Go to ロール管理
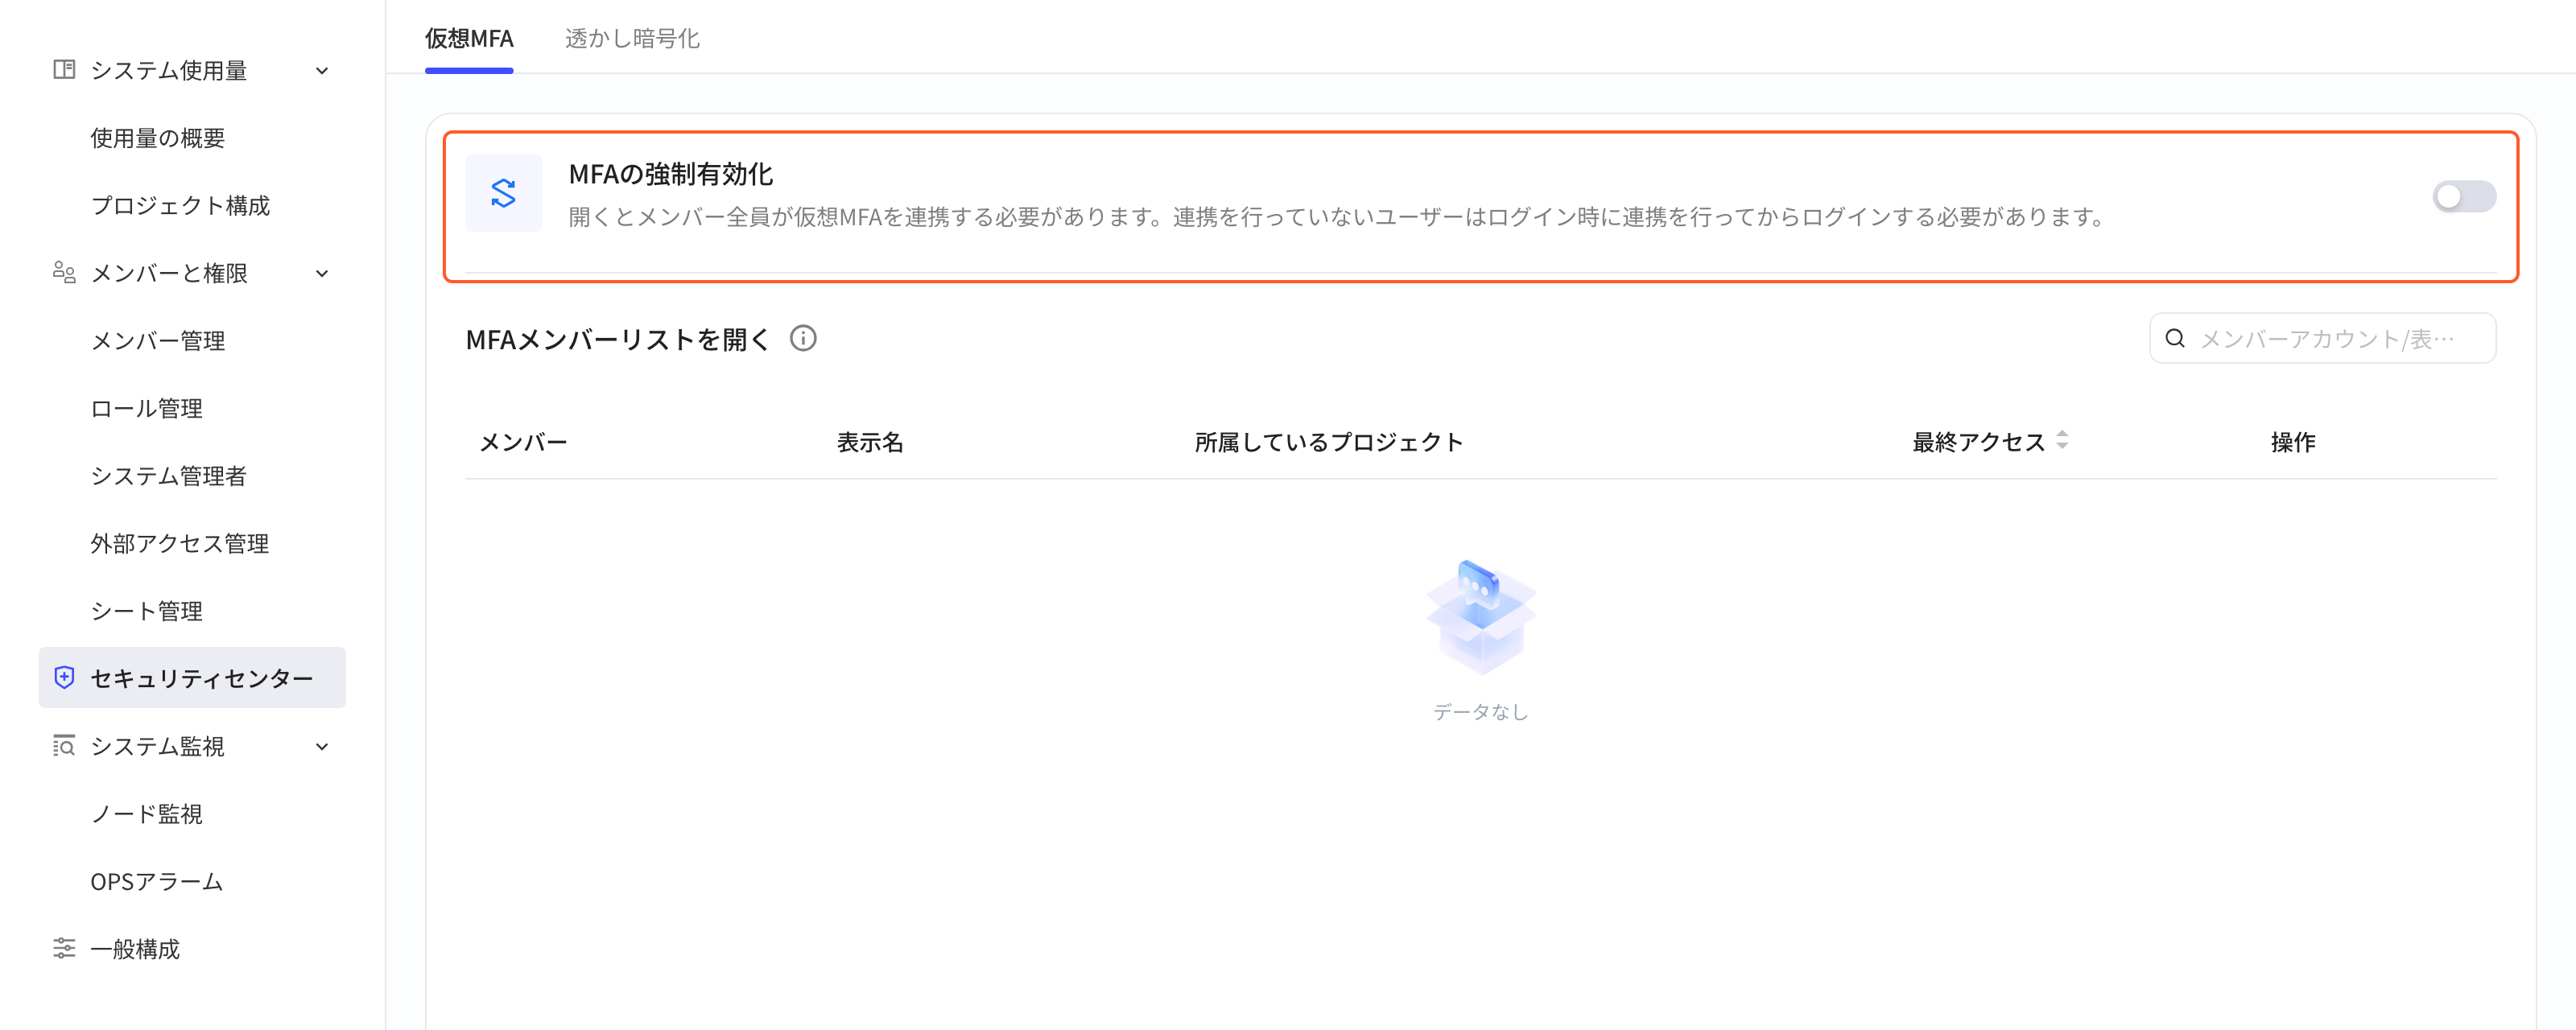The width and height of the screenshot is (2576, 1030). 146,408
